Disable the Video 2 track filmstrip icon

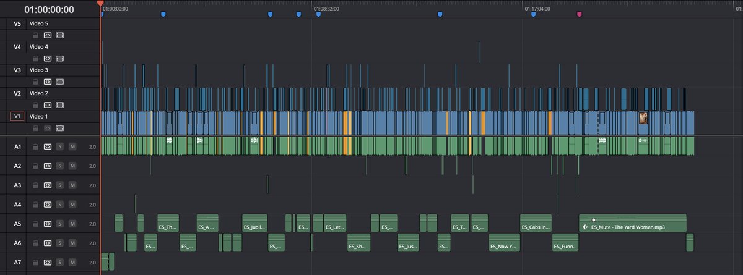coord(60,105)
